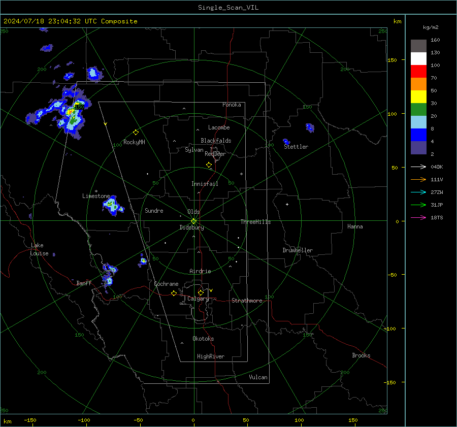This screenshot has height=427, width=457.
Task: Click the intense red storm core in the northwest
Action: pos(70,111)
